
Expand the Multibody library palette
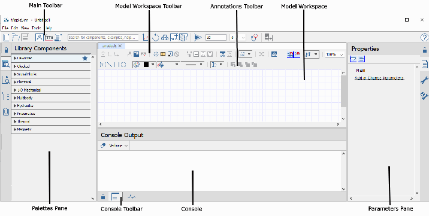click(51, 98)
